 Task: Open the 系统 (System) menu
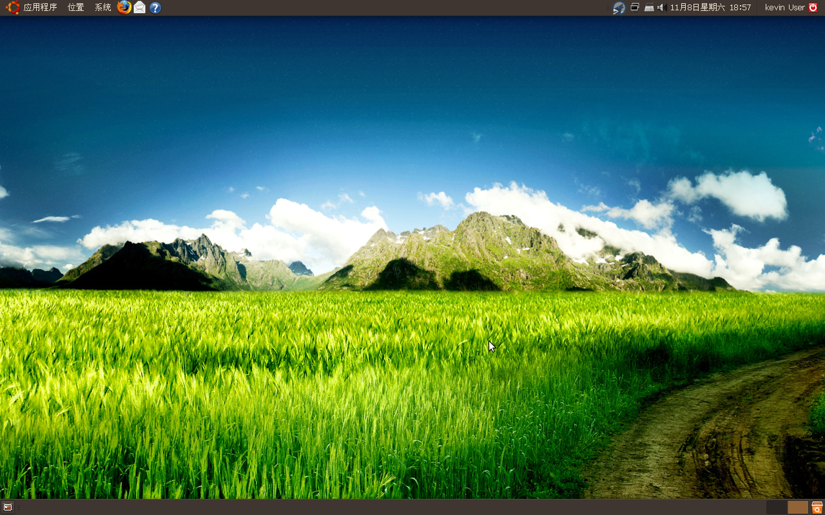[103, 8]
